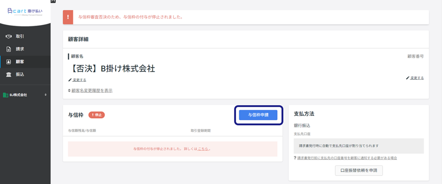The width and height of the screenshot is (442, 184).
Task: Click the 与信枠審査否決 alert message text
Action: click(x=130, y=17)
